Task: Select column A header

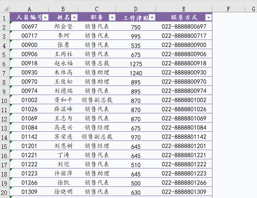Action: [x=29, y=8]
